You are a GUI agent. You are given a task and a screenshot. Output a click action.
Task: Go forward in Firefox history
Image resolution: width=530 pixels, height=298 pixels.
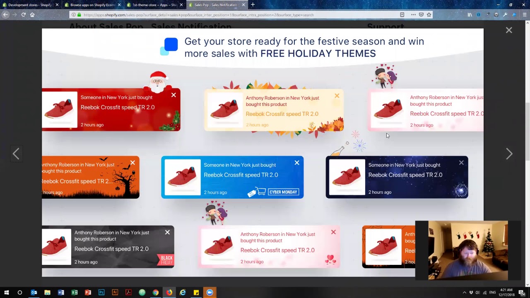(14, 14)
